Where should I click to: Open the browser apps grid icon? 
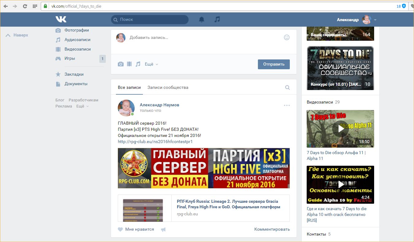35,6
